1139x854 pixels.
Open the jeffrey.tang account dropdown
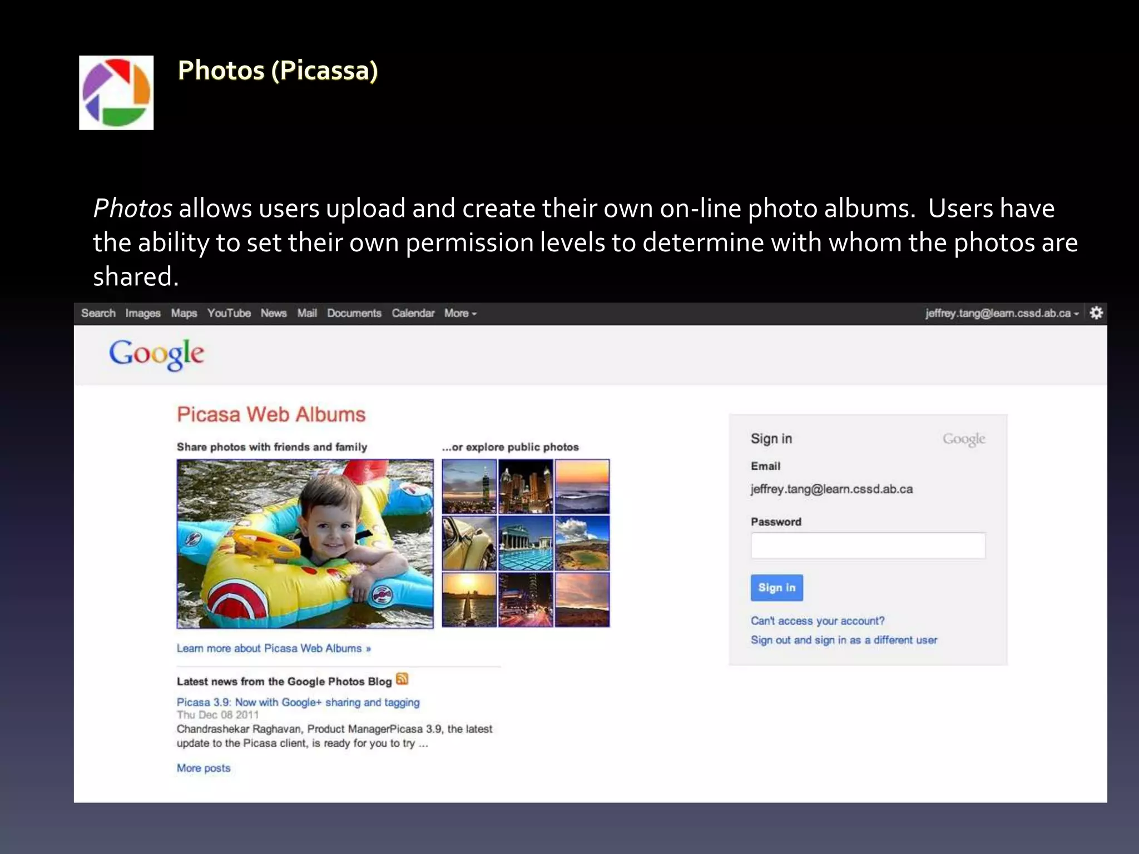(1002, 313)
